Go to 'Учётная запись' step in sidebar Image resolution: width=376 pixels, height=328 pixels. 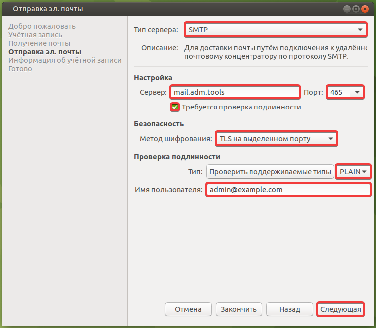(x=35, y=35)
